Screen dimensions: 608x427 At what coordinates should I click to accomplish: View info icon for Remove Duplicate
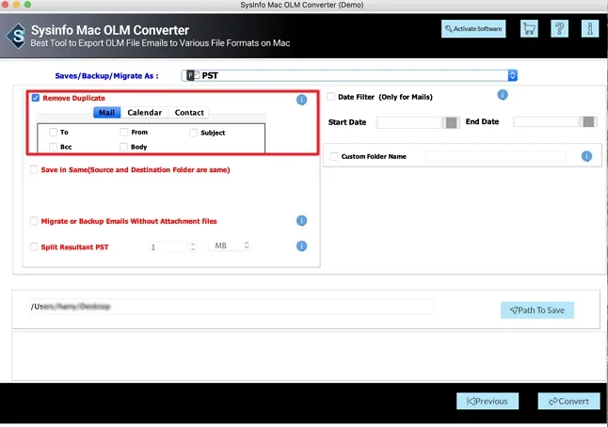point(301,100)
